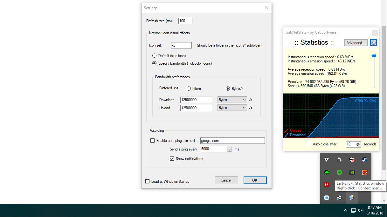The image size is (387, 217).
Task: Select Default (blue icon) radio button
Action: pyautogui.click(x=155, y=56)
